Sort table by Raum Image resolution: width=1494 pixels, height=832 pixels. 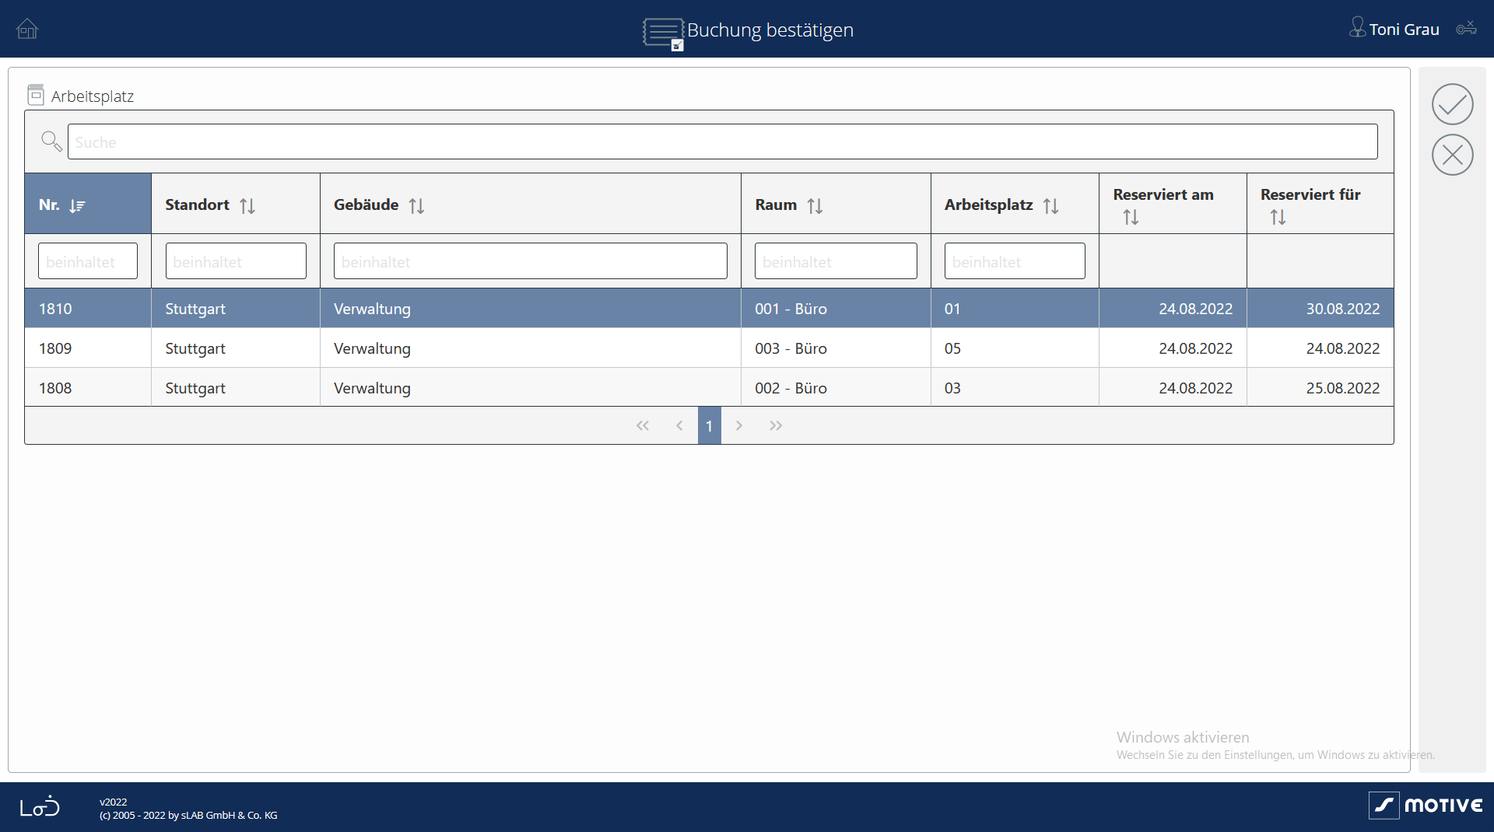815,206
